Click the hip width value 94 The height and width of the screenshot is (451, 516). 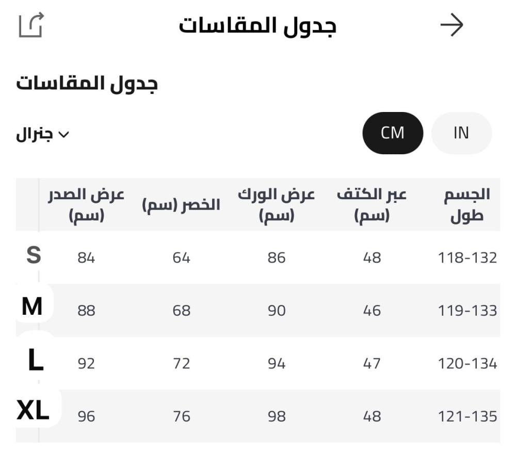[x=277, y=363]
